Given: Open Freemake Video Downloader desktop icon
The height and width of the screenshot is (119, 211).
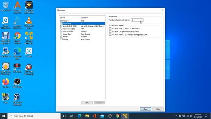Looking at the screenshot, I should pos(17,23).
